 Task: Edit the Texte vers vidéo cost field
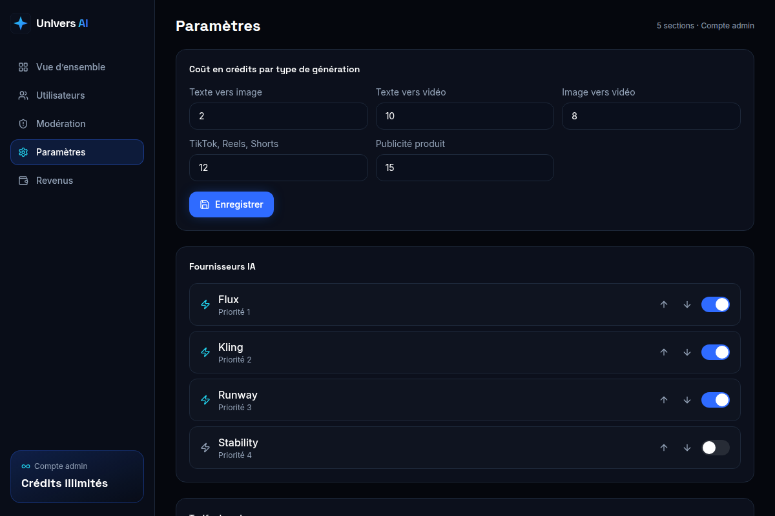465,116
